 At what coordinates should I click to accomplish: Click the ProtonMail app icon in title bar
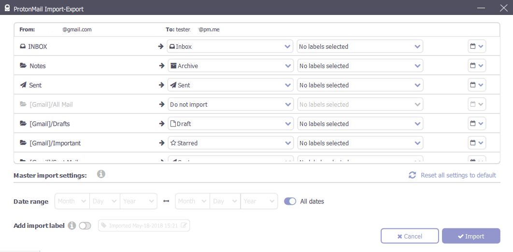[7, 8]
